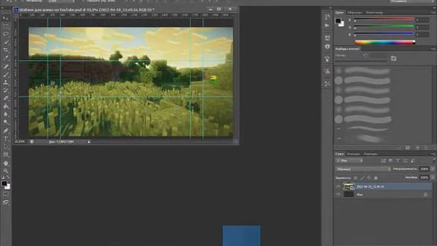Select the Hand tool
The height and width of the screenshot is (246, 437).
tap(5, 163)
